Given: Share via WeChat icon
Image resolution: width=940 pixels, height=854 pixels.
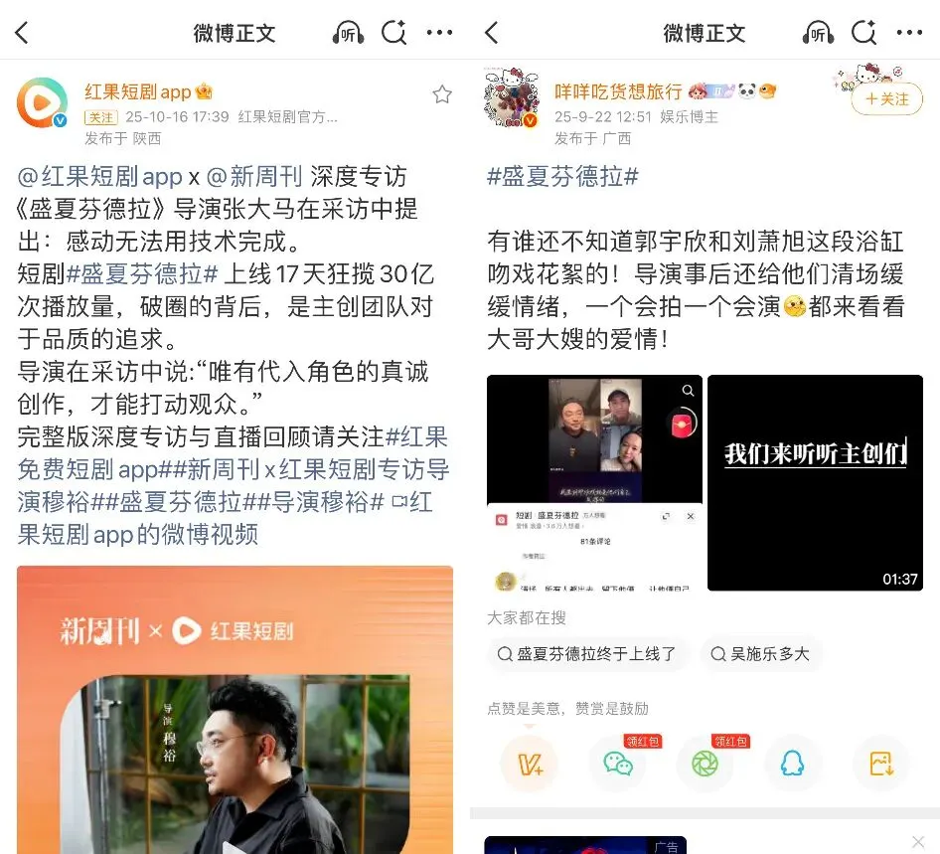Looking at the screenshot, I should click(618, 765).
